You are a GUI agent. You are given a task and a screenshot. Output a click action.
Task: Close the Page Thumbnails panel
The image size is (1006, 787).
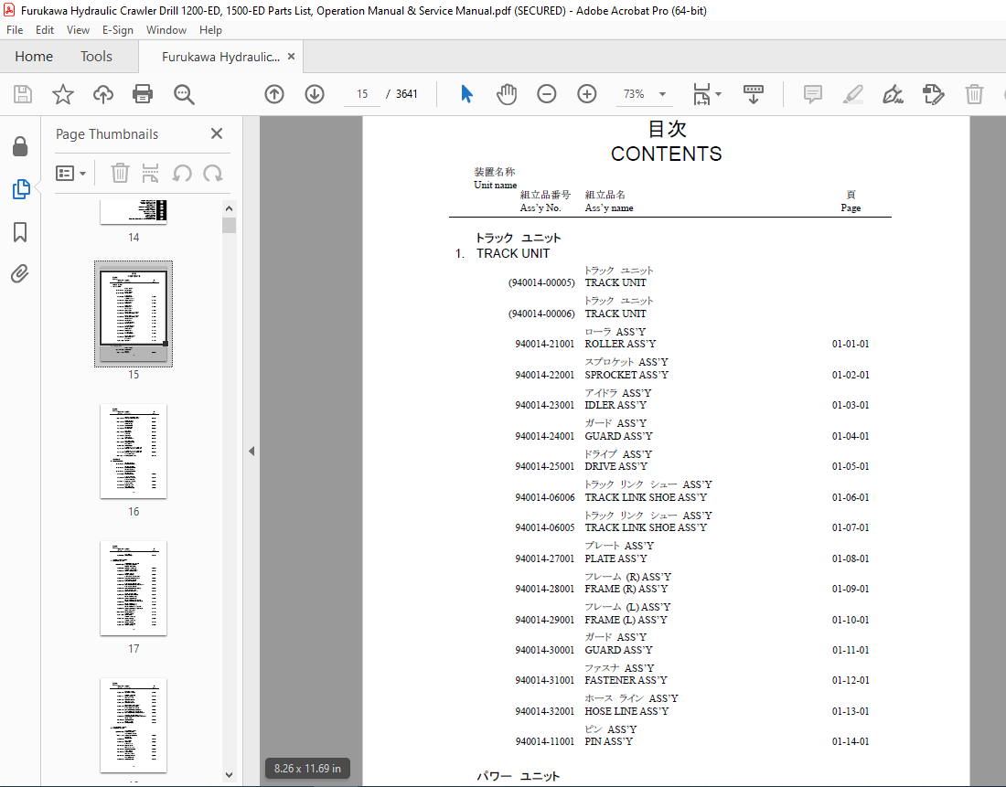217,133
